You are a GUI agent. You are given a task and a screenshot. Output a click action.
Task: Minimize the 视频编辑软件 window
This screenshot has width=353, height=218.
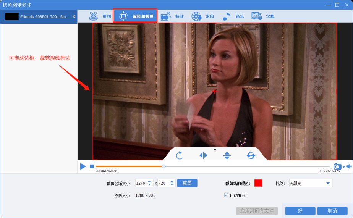click(x=329, y=5)
